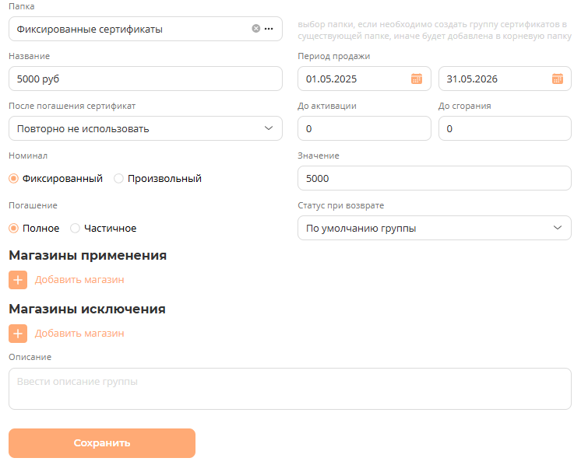Open calendar for sale period end date
The height and width of the screenshot is (465, 581).
tap(558, 79)
